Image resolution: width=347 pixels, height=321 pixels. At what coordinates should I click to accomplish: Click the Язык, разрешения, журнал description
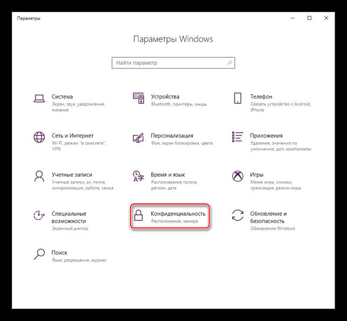coord(79,260)
